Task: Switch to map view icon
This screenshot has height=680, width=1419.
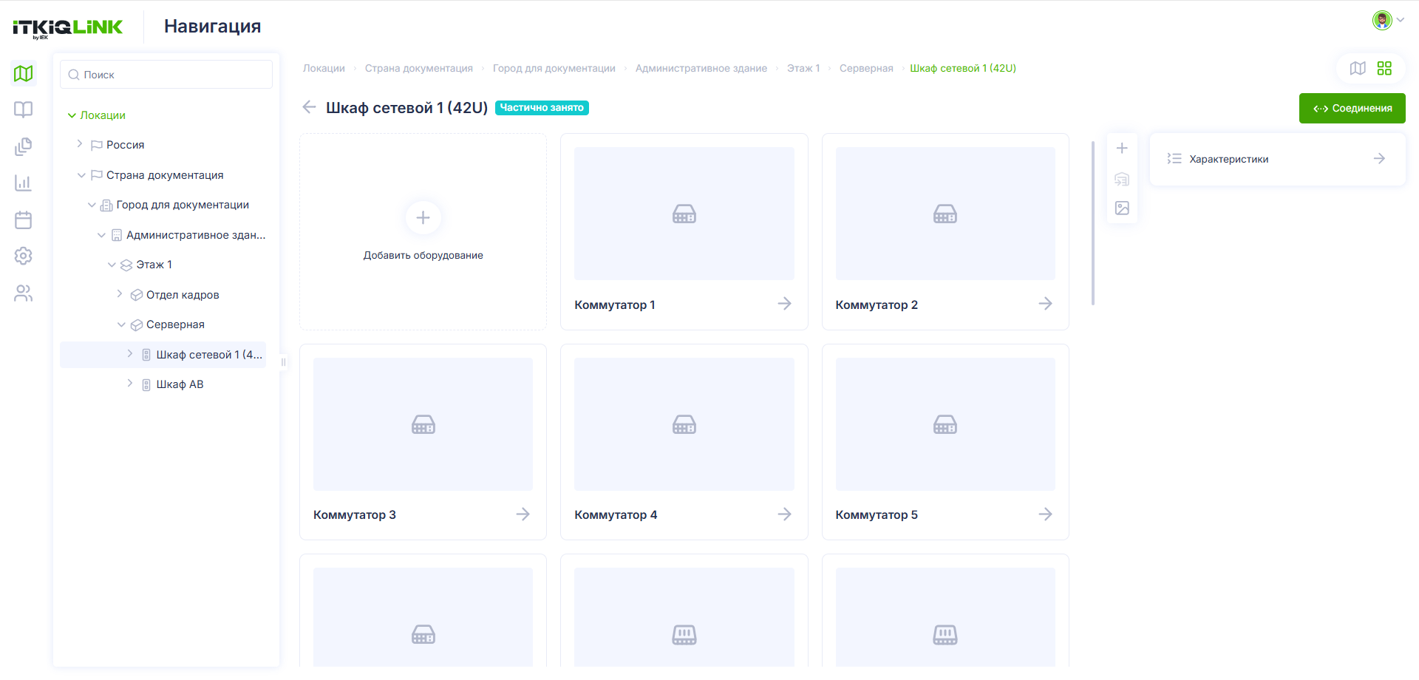Action: pyautogui.click(x=1358, y=68)
